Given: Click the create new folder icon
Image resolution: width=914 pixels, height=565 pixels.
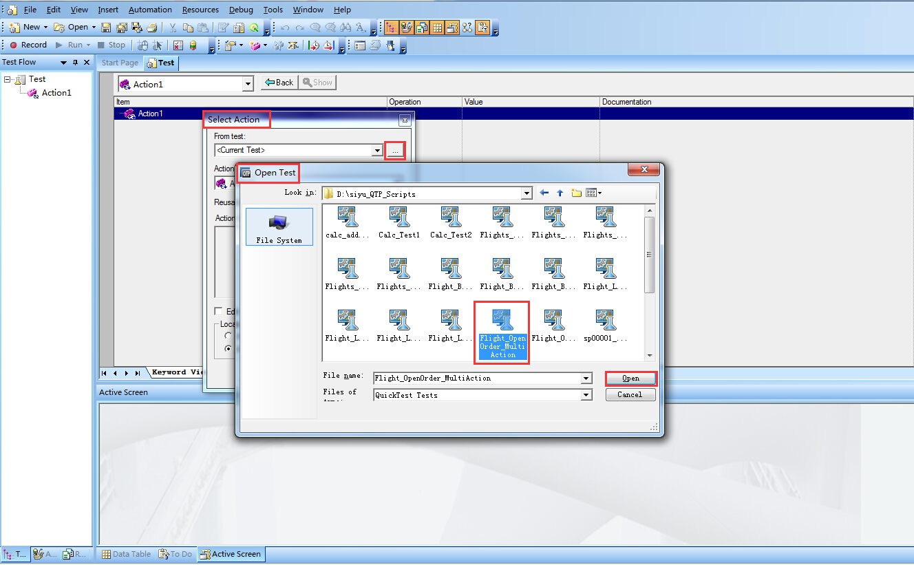Looking at the screenshot, I should [576, 193].
